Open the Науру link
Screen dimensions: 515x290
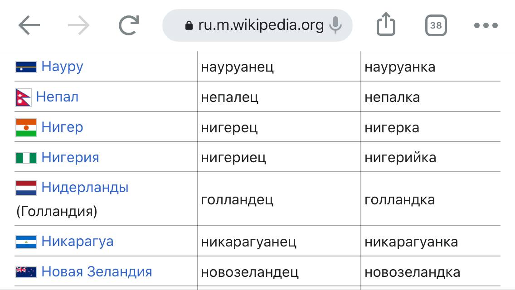click(x=62, y=66)
